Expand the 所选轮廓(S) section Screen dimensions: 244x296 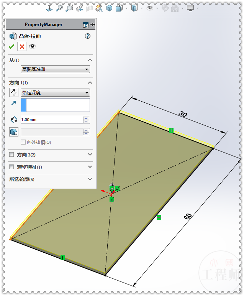90,179
